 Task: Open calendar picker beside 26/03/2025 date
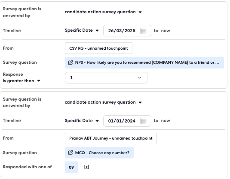point(143,31)
